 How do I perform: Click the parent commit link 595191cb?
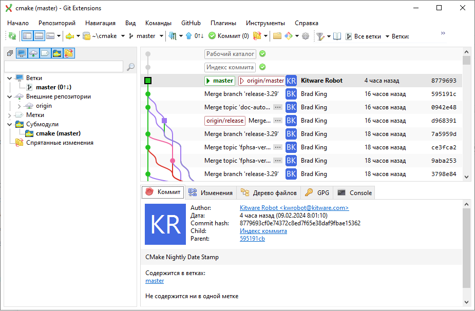252,239
